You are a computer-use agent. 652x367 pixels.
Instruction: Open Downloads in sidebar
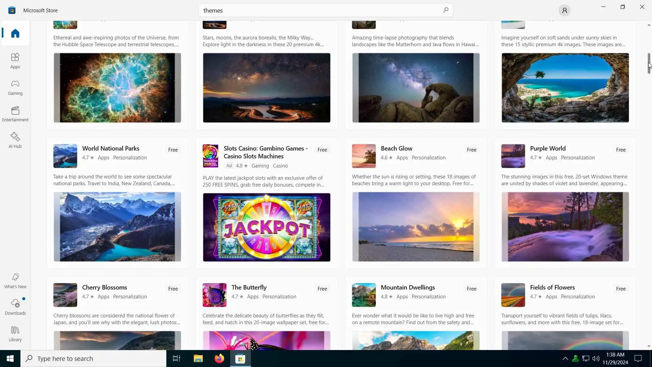click(x=15, y=307)
